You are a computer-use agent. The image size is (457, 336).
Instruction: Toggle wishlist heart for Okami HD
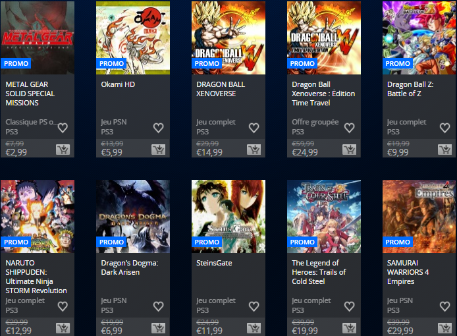159,128
